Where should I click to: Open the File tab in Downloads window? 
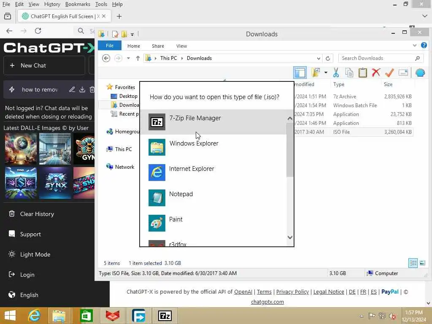110,46
